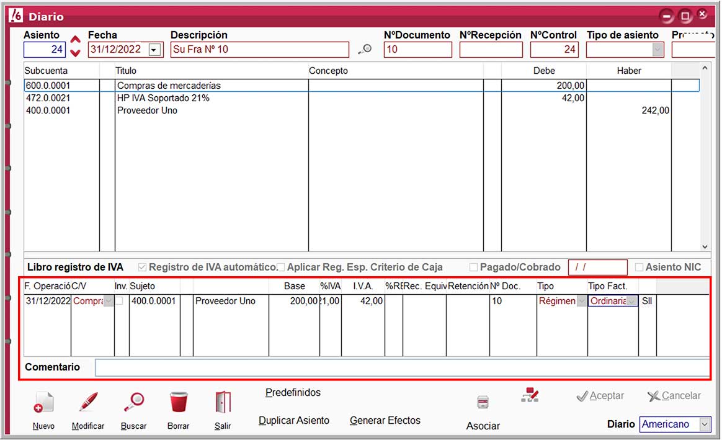
Task: Click Debe amount 200,00
Action: coord(571,86)
